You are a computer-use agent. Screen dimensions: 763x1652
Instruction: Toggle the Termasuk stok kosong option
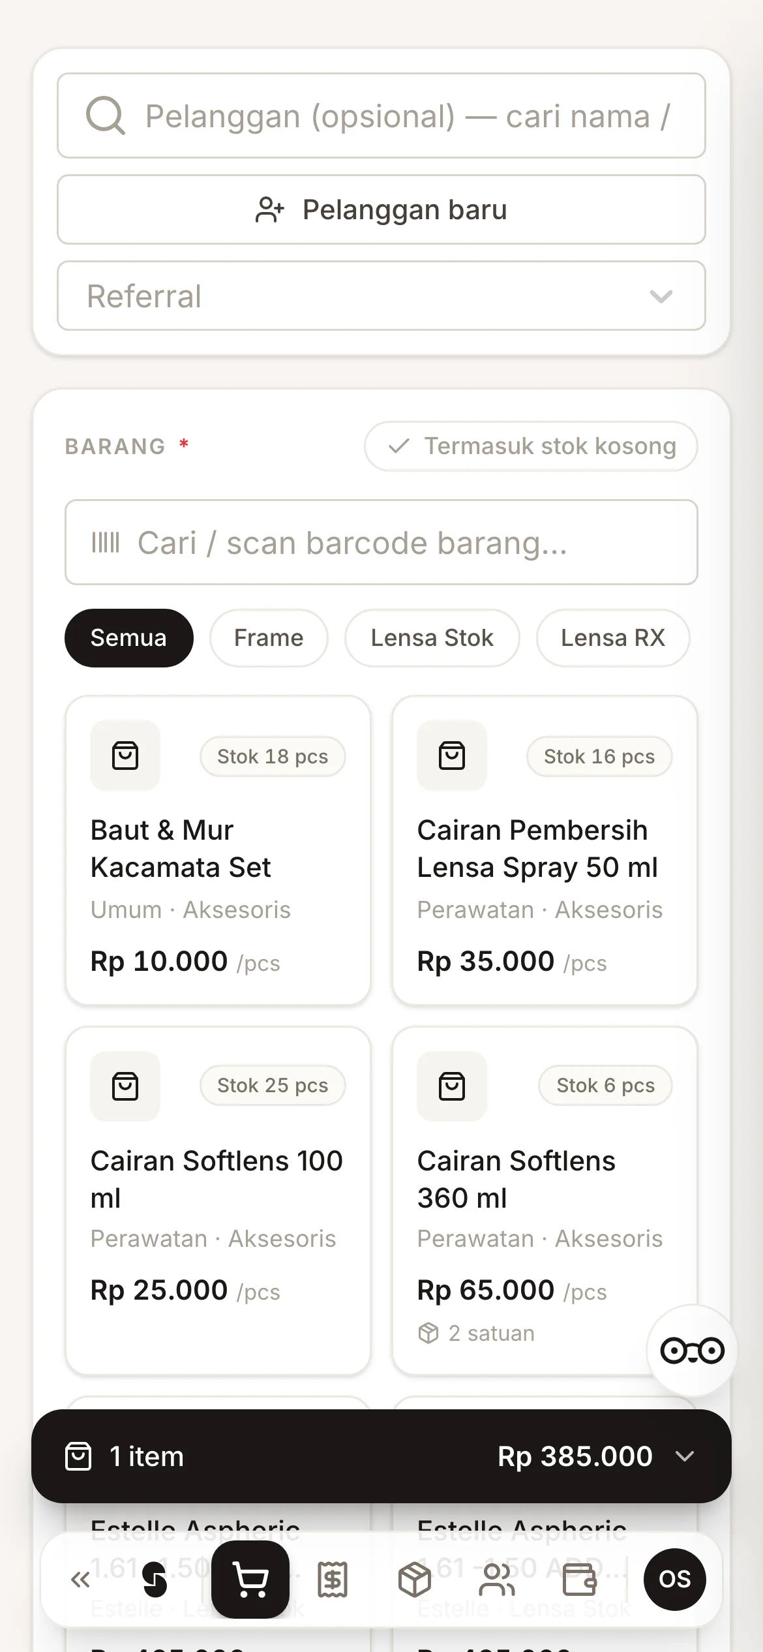pyautogui.click(x=531, y=446)
